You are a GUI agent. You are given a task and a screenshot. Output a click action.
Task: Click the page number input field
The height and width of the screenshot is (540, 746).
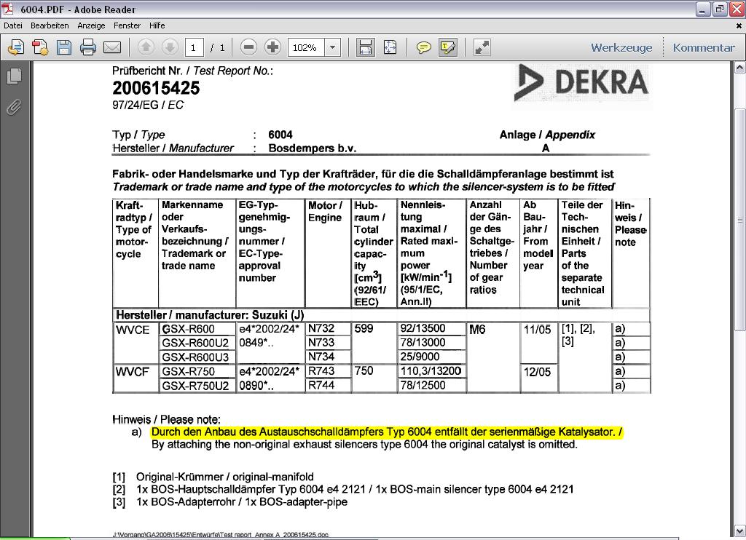pyautogui.click(x=194, y=47)
